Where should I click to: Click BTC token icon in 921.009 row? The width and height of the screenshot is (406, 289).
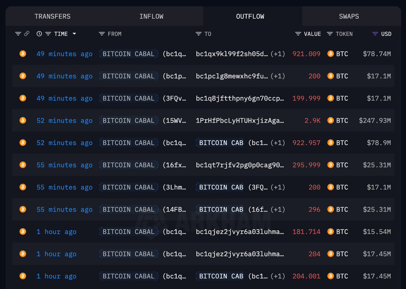331,54
